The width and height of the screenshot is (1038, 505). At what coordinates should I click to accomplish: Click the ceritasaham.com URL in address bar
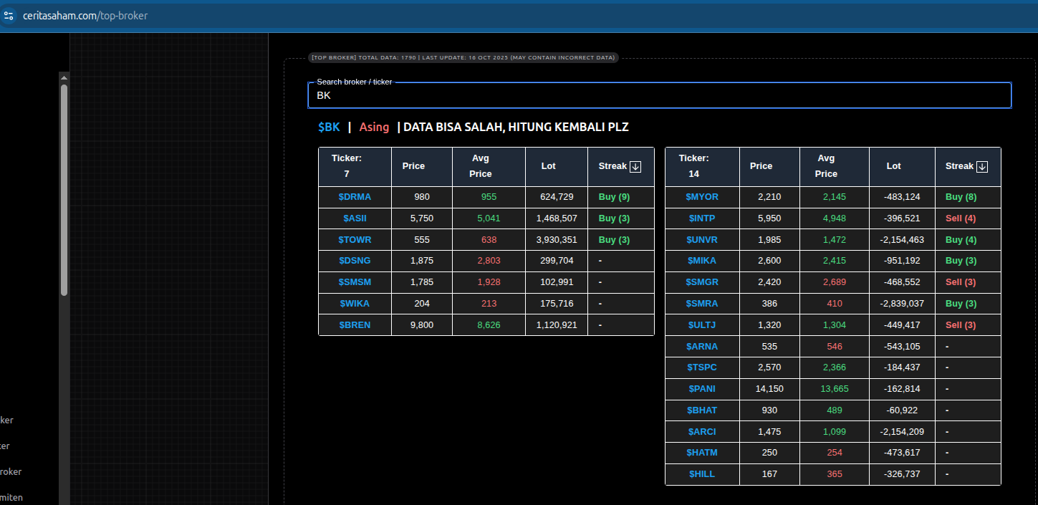pyautogui.click(x=85, y=15)
